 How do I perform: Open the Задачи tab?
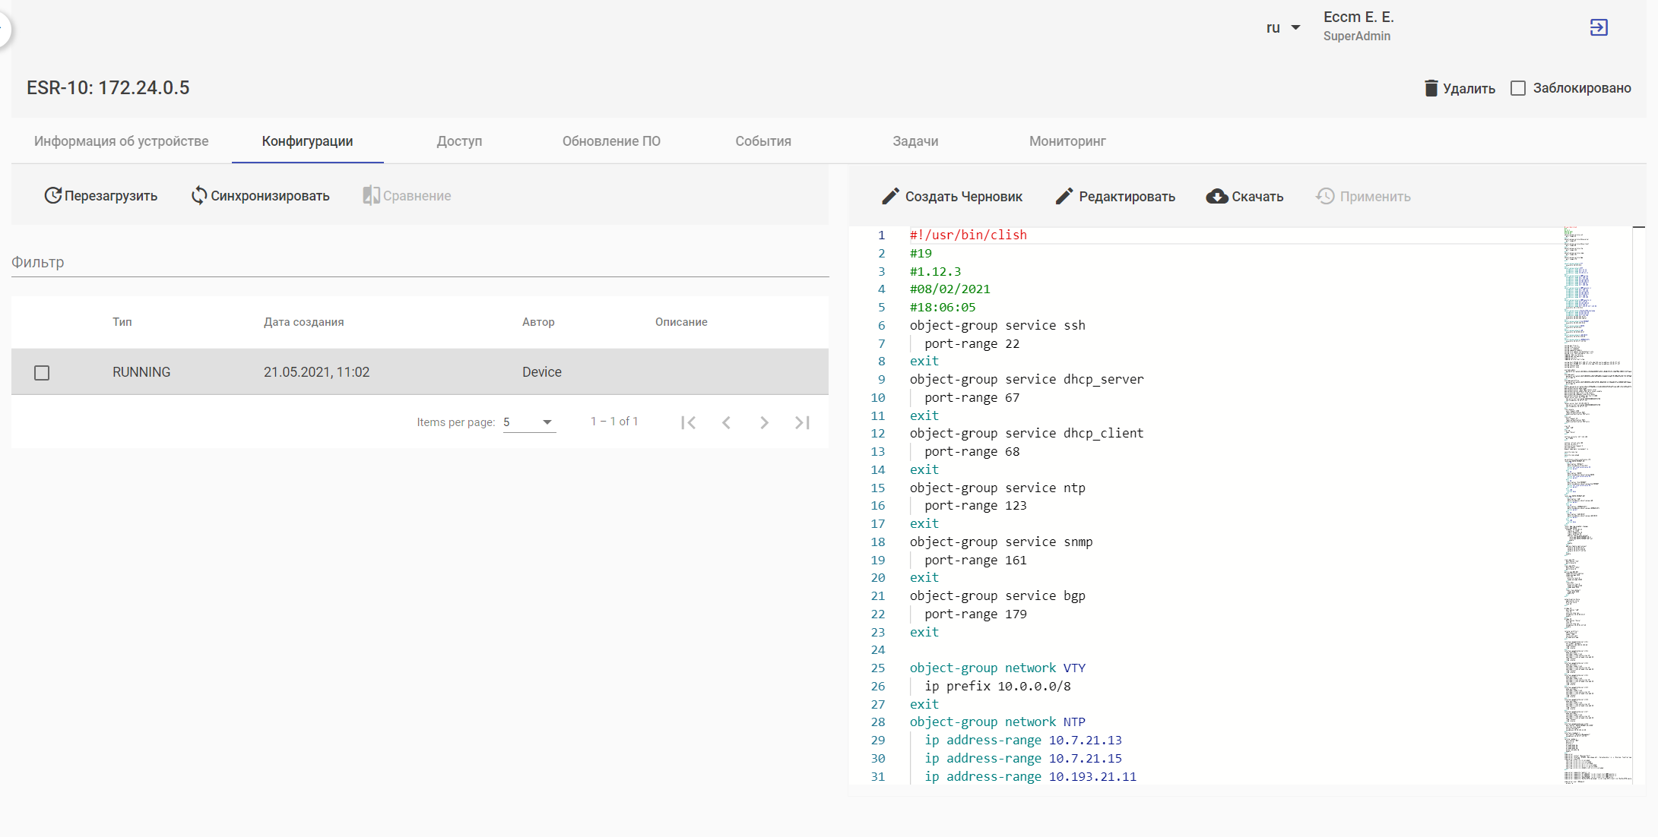915,141
